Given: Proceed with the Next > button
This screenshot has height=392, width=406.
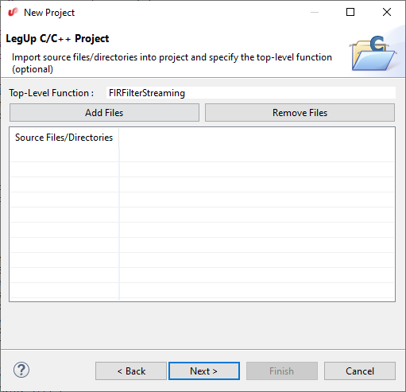Looking at the screenshot, I should coord(204,371).
